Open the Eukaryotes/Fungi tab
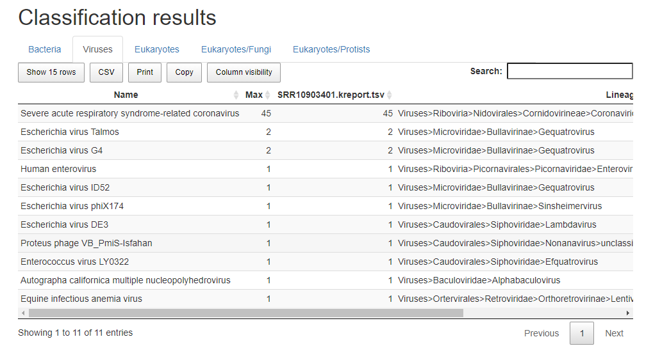This screenshot has height=353, width=653. coord(236,49)
